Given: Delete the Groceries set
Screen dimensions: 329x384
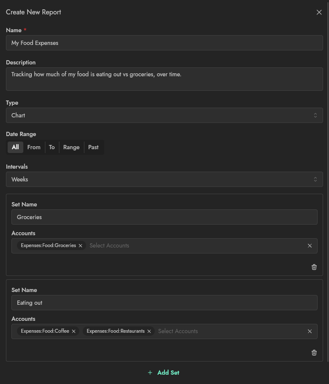Looking at the screenshot, I should pyautogui.click(x=314, y=267).
